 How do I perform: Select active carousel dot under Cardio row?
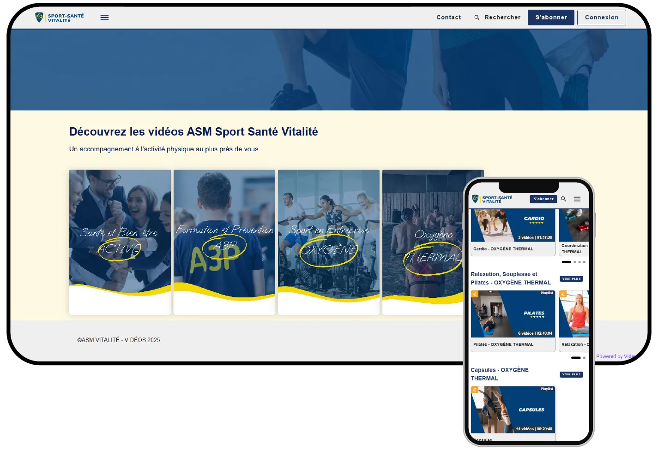(567, 262)
